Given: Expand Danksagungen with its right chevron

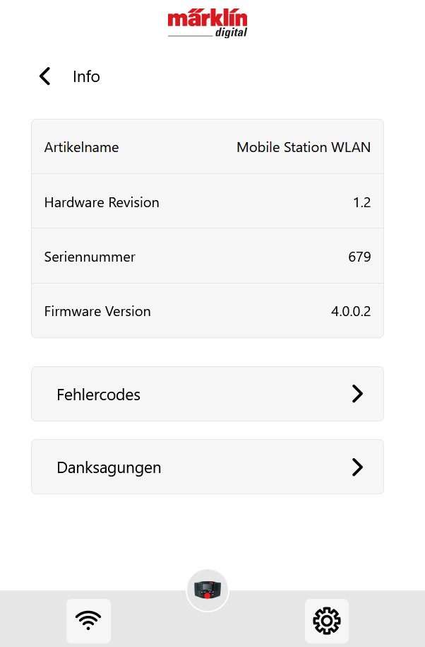Looking at the screenshot, I should pos(357,467).
